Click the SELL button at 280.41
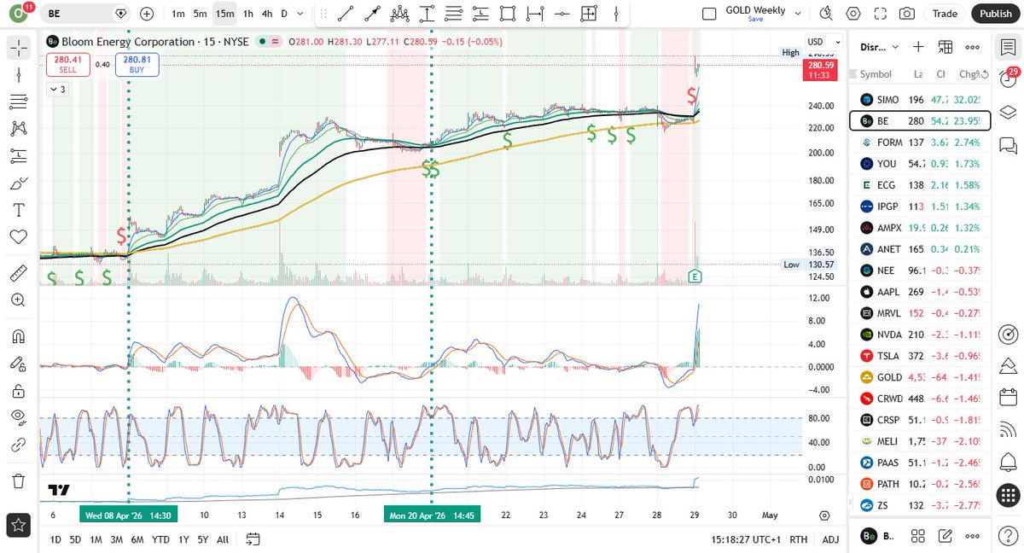This screenshot has width=1024, height=553. [67, 64]
